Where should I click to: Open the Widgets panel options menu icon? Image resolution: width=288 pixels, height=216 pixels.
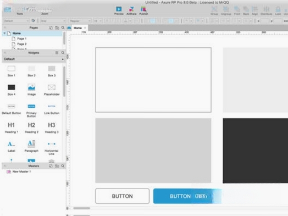pyautogui.click(x=57, y=53)
